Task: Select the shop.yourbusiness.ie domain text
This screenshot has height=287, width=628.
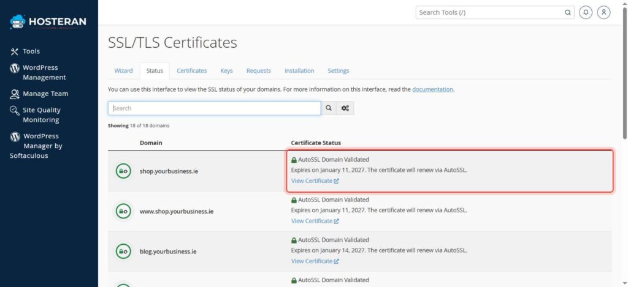Action: 169,171
